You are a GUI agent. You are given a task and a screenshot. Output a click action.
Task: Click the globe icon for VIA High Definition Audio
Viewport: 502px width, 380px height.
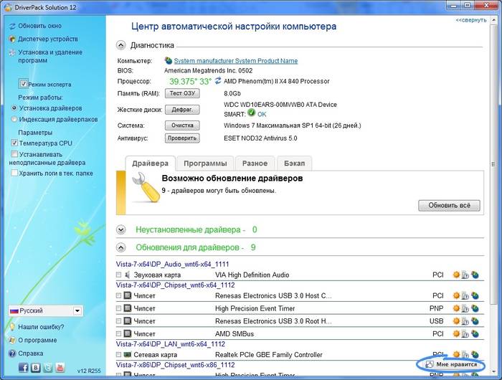(x=475, y=275)
